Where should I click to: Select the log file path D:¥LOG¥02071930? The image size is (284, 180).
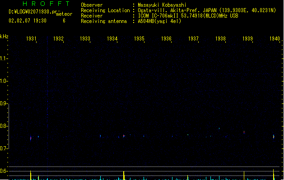point(30,12)
